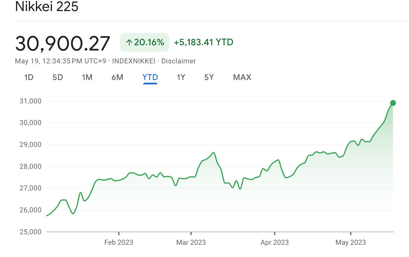Click the INDEXNIKKEI exchange label

point(134,61)
